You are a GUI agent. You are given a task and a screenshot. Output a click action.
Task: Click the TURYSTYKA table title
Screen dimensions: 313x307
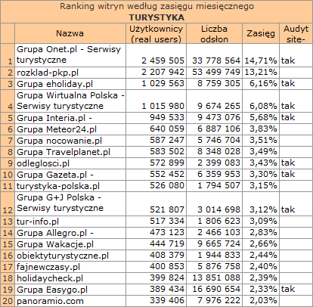pyautogui.click(x=156, y=17)
